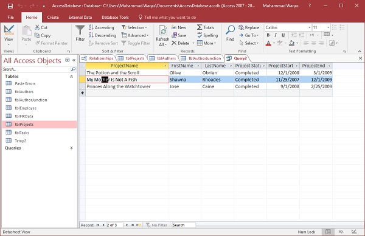Sort records with Ascending button
365x236 pixels.
[x=102, y=27]
